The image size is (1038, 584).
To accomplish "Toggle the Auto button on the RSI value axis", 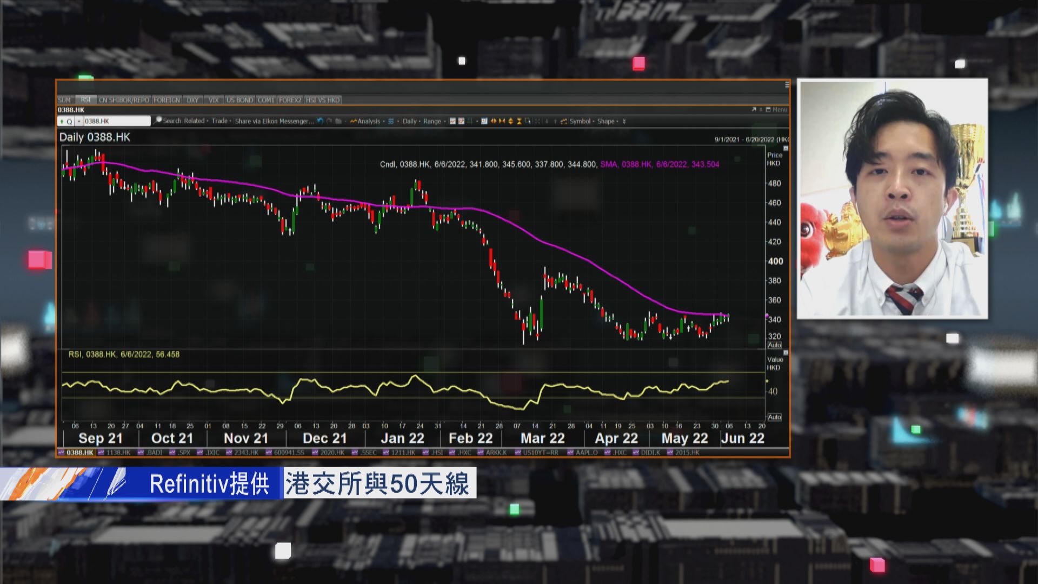I will point(775,418).
